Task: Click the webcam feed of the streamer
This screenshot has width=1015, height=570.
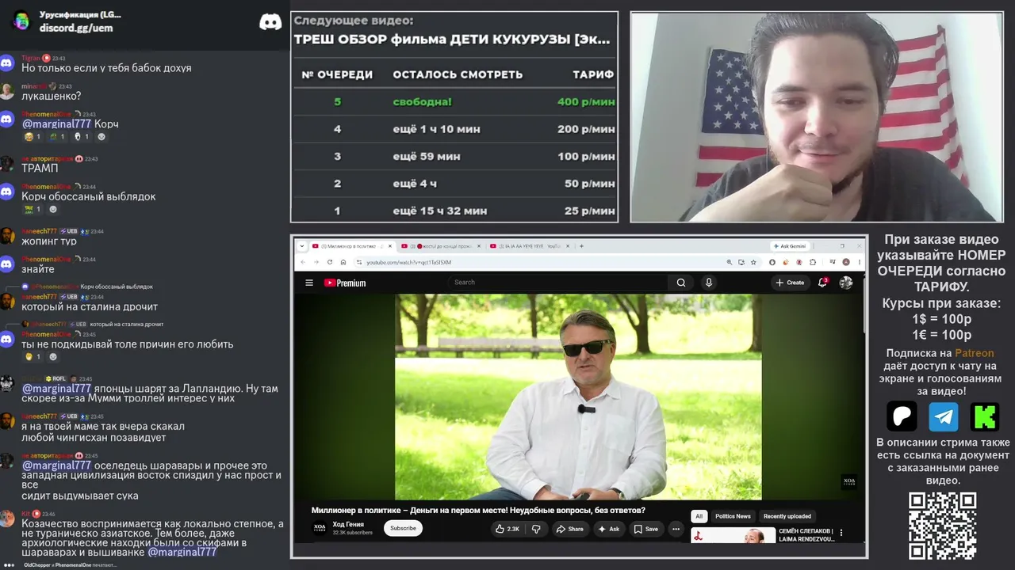Action: (817, 116)
